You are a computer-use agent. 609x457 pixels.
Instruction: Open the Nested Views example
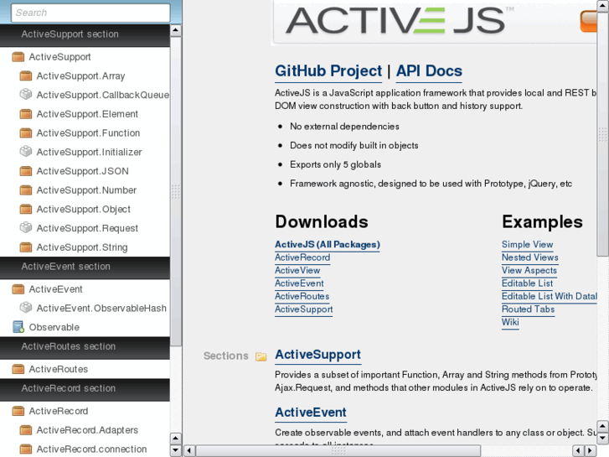[x=529, y=257]
